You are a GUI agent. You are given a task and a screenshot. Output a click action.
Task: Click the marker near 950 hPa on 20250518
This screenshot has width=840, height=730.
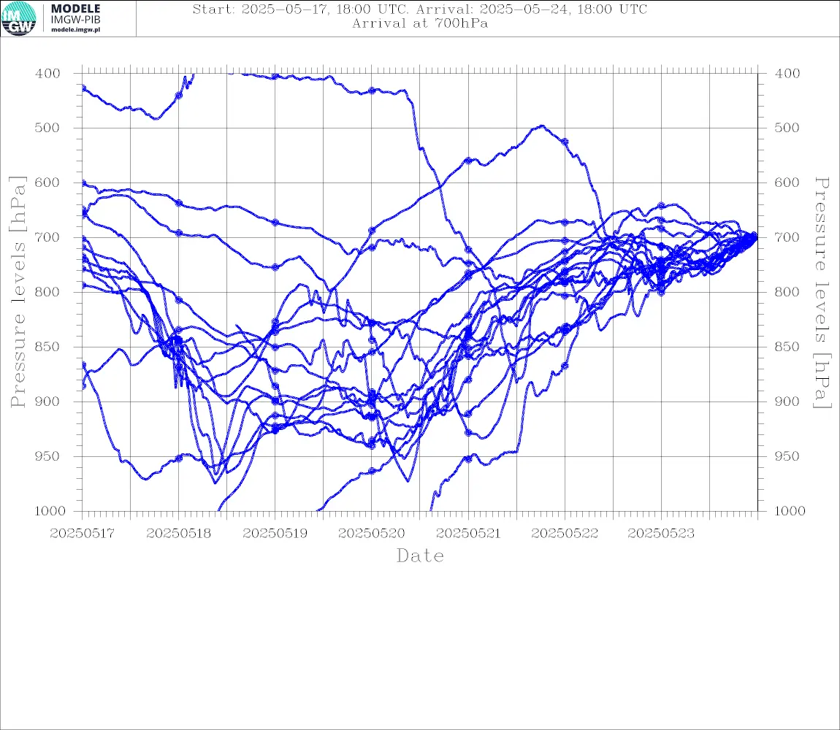[179, 458]
